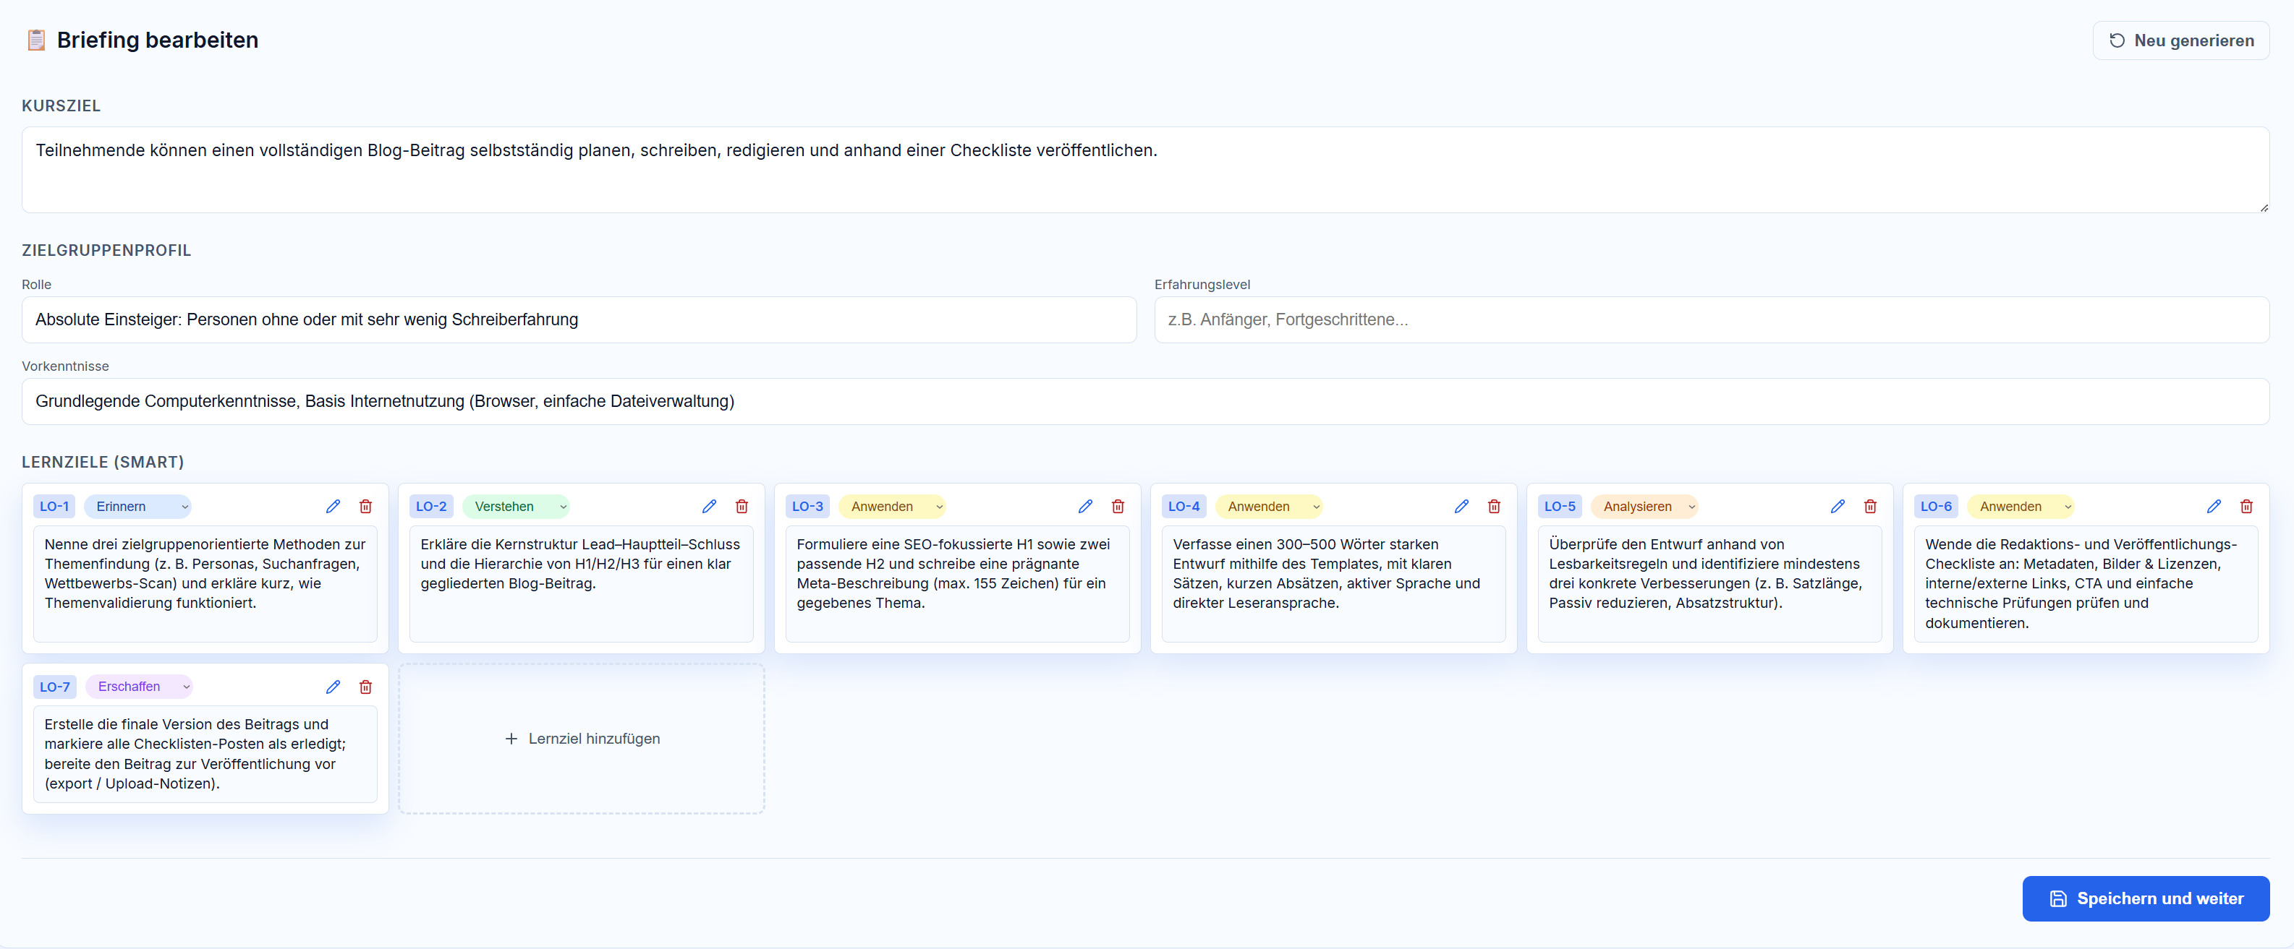Delete LO-2 using its trash icon
The width and height of the screenshot is (2294, 949).
(742, 506)
